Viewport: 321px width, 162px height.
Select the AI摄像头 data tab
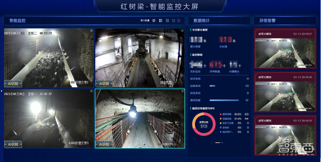point(235,72)
